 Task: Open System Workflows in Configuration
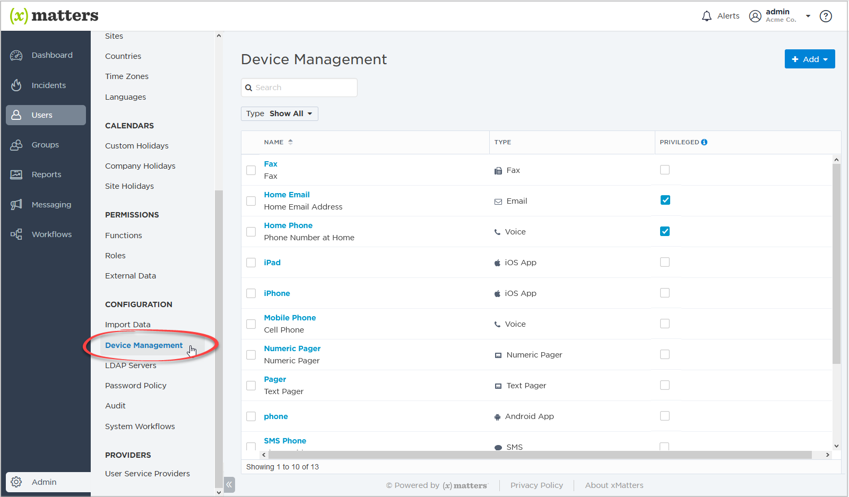[x=140, y=426]
